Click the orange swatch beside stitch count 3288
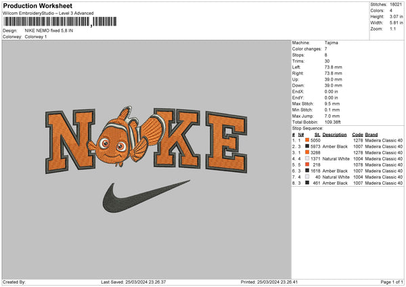Viewport: 406px width, 287px height. coord(307,152)
